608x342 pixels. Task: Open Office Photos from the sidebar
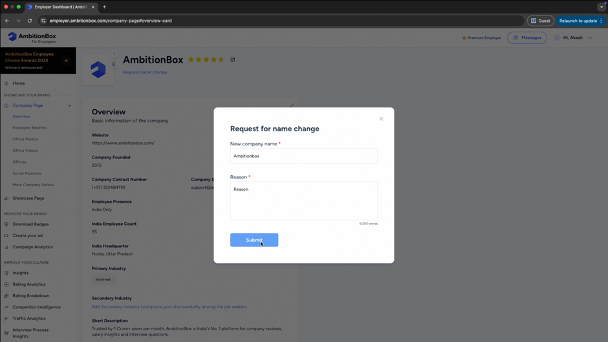tap(25, 139)
